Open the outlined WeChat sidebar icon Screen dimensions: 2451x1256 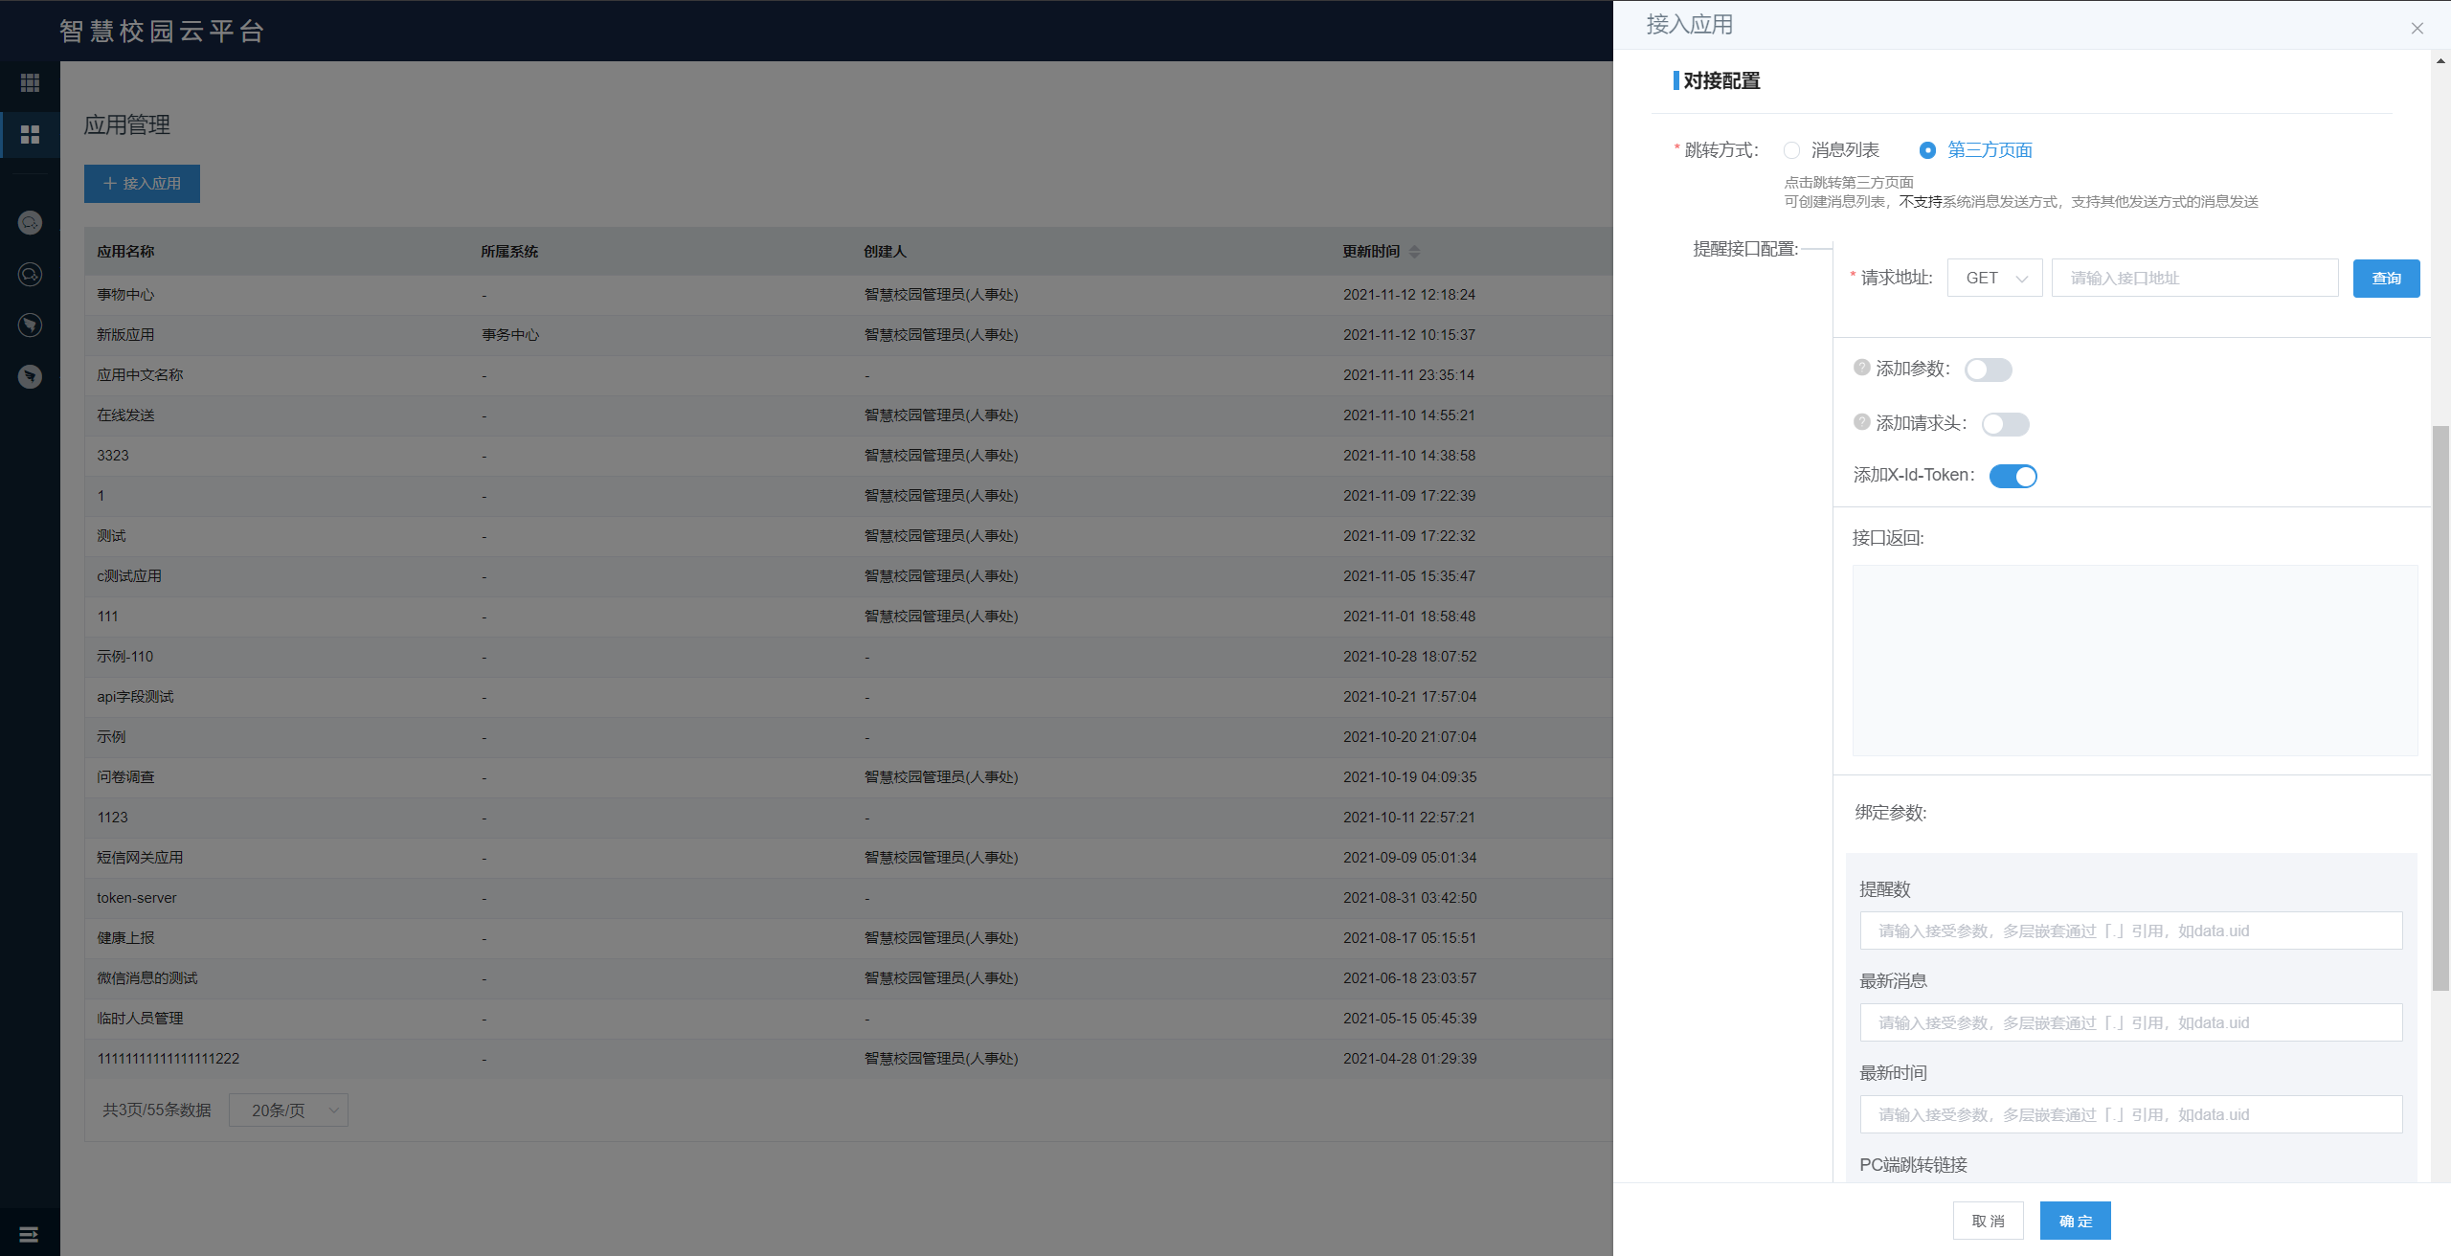click(x=30, y=275)
